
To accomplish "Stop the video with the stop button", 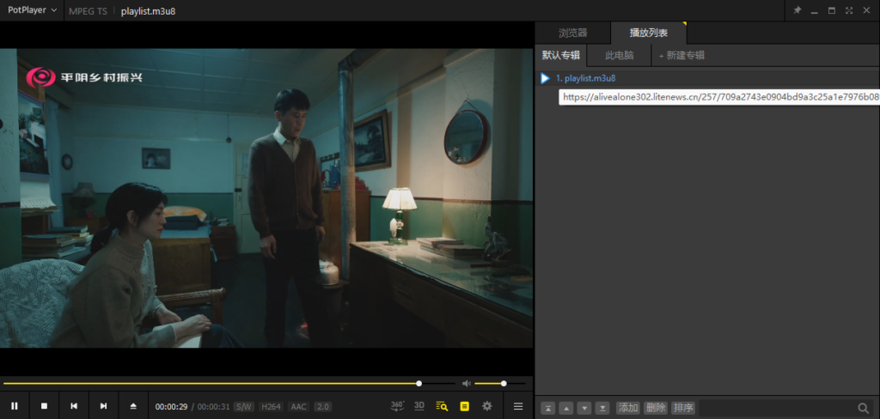I will [x=44, y=406].
